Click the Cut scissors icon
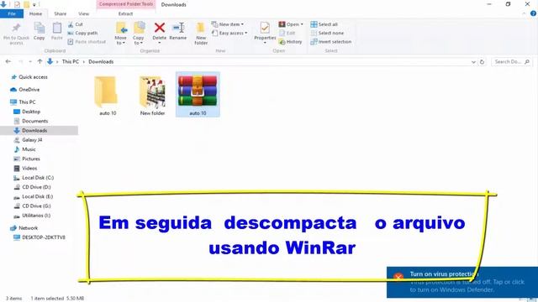Screen dimensions: 538x302 click(x=71, y=24)
